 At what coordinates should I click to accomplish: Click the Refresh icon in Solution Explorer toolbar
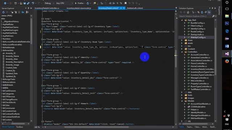(202, 12)
